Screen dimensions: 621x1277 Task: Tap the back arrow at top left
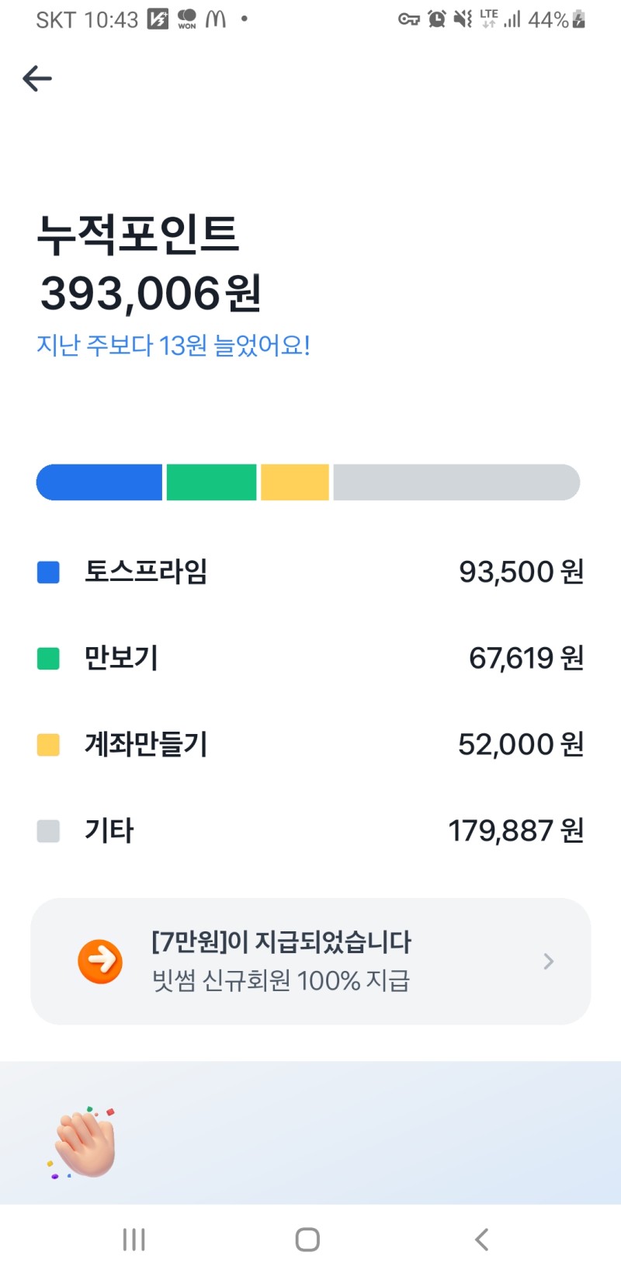click(x=37, y=78)
